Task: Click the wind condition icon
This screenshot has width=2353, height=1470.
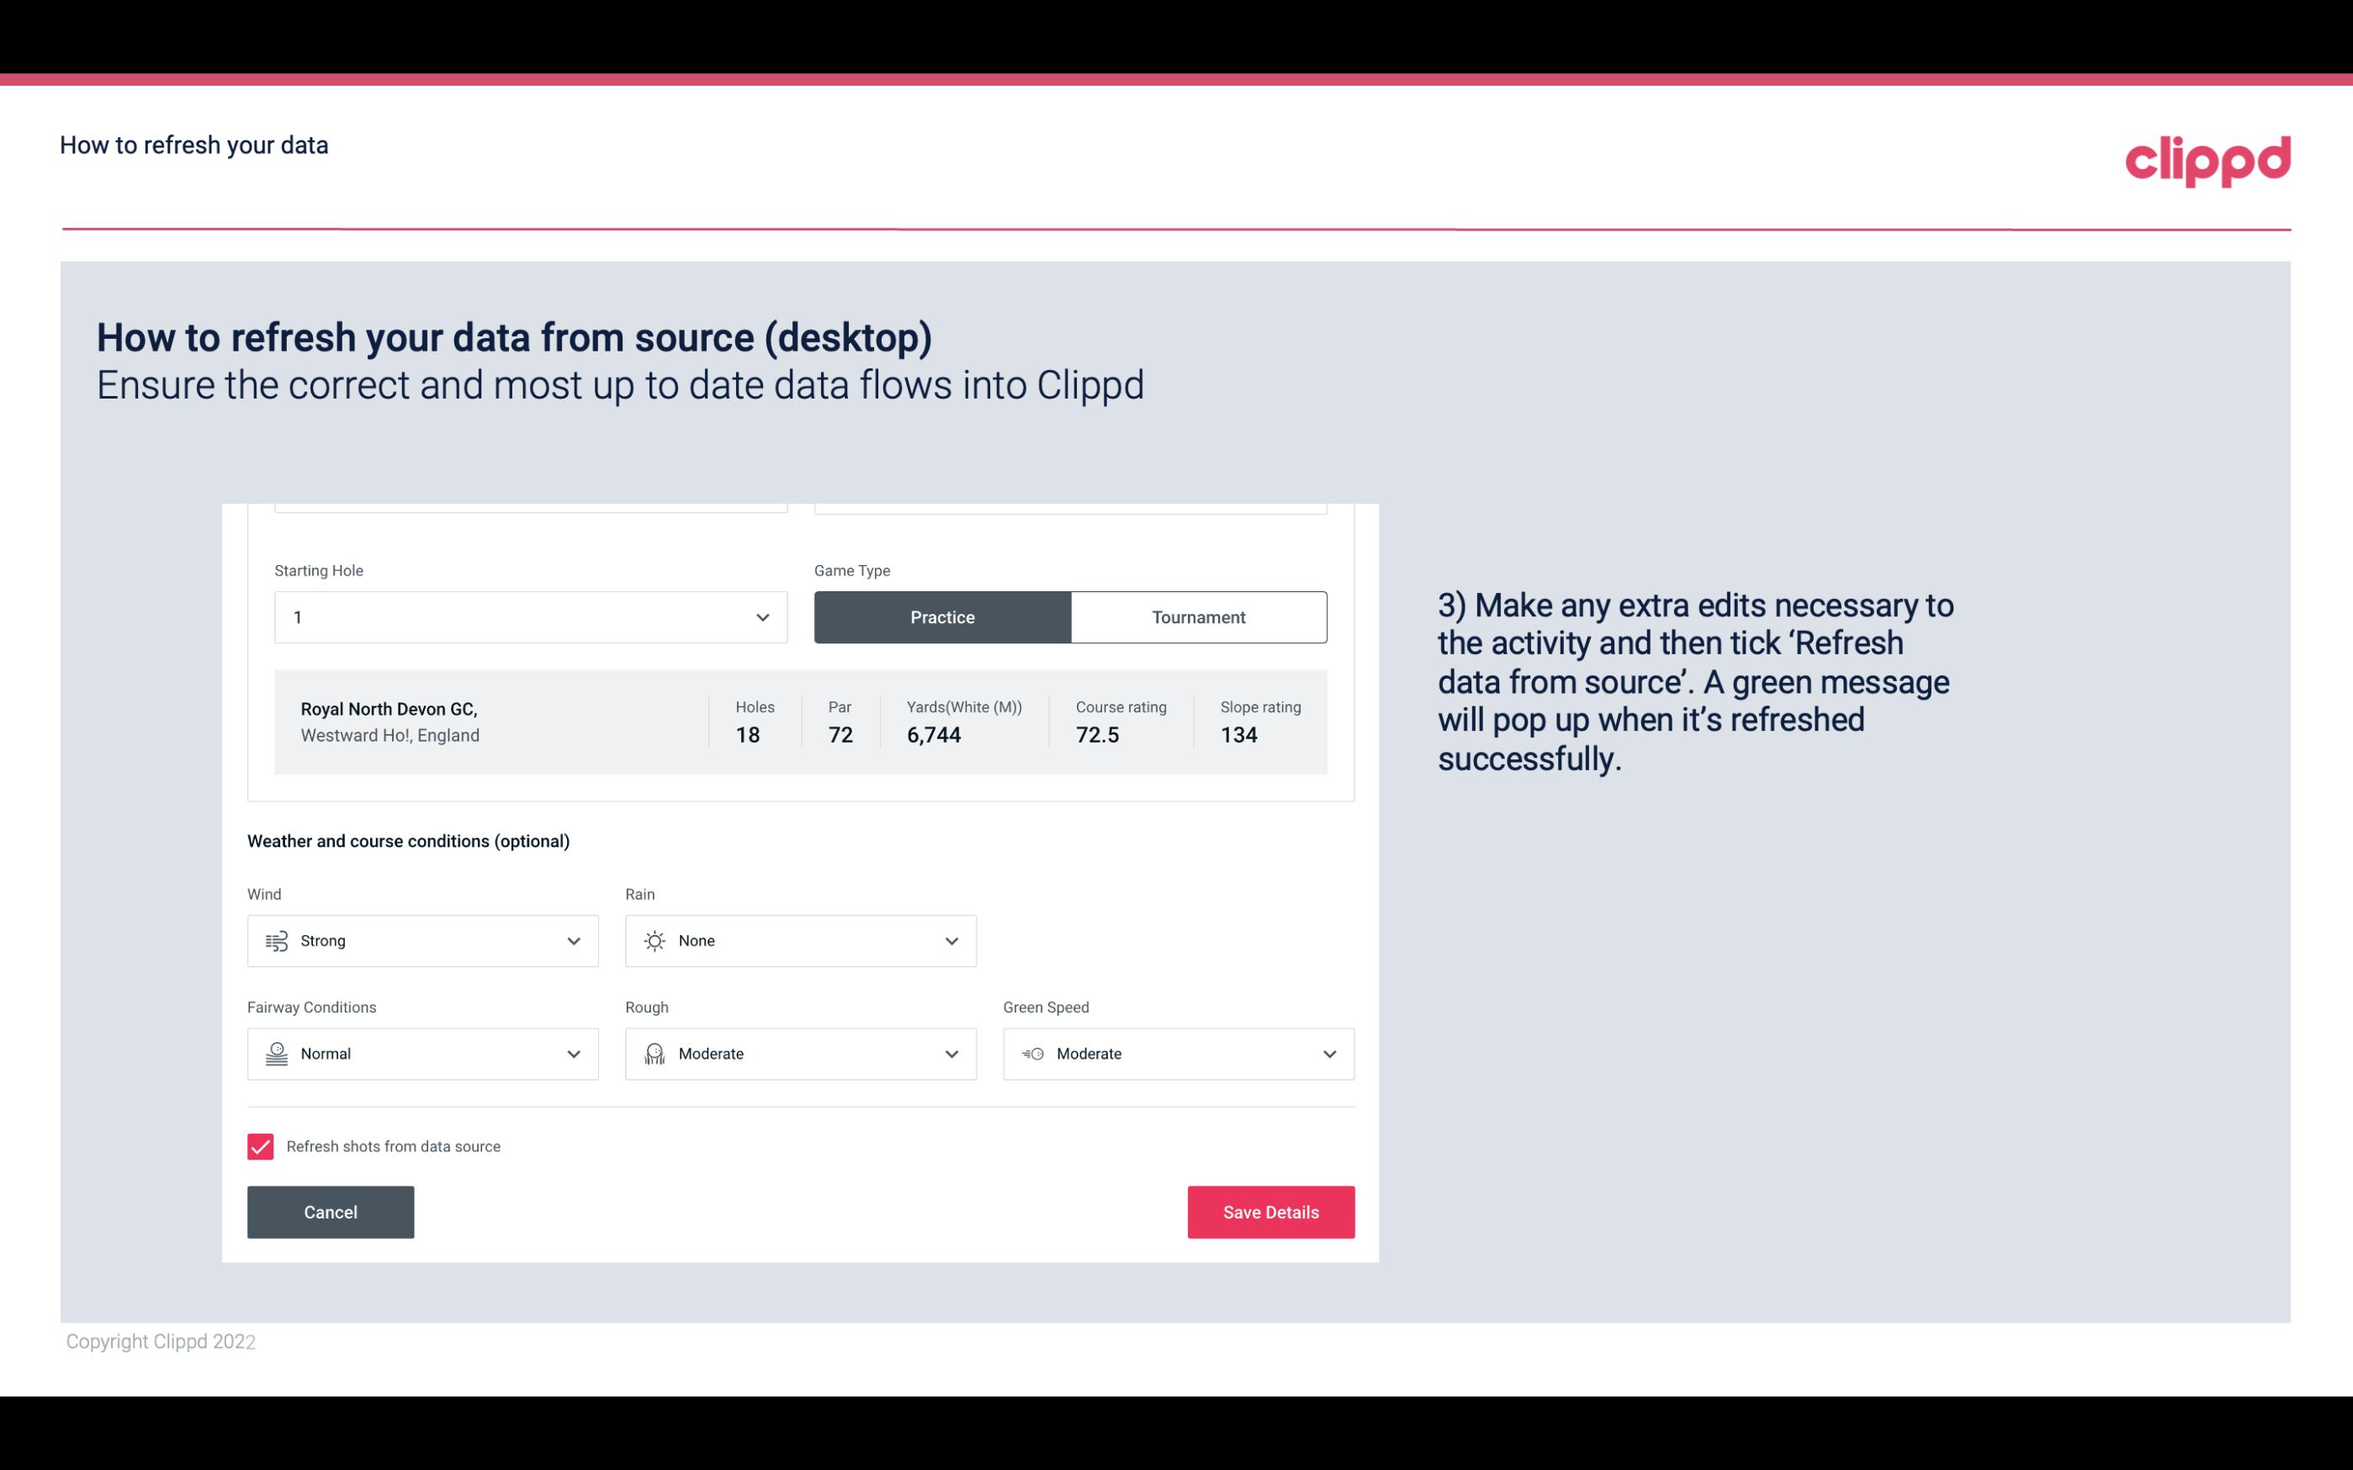Action: coord(276,942)
